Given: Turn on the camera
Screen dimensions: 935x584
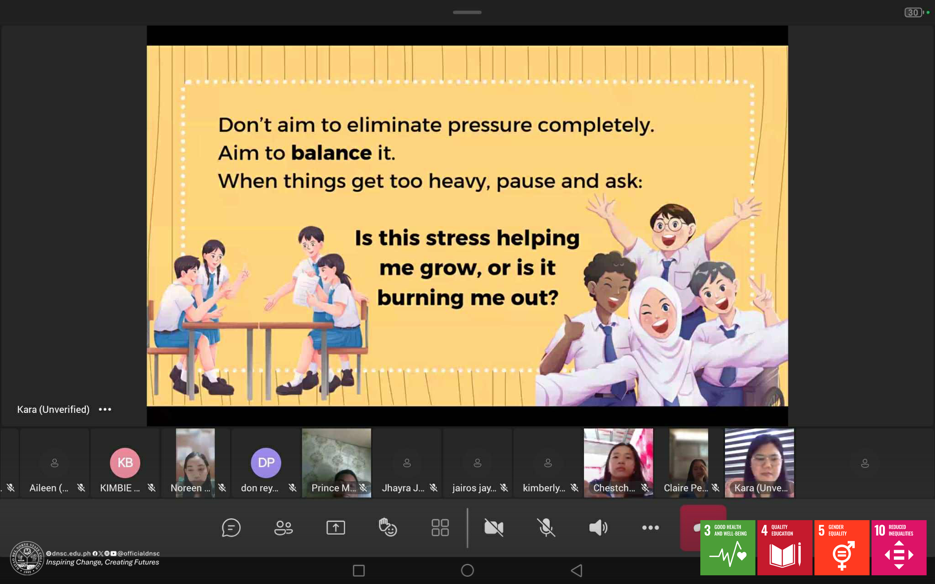Looking at the screenshot, I should (494, 528).
